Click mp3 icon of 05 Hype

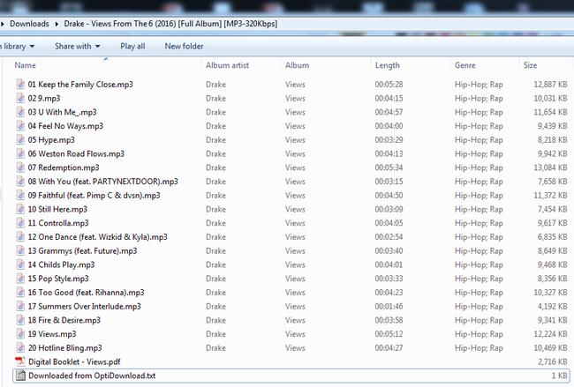(x=20, y=139)
